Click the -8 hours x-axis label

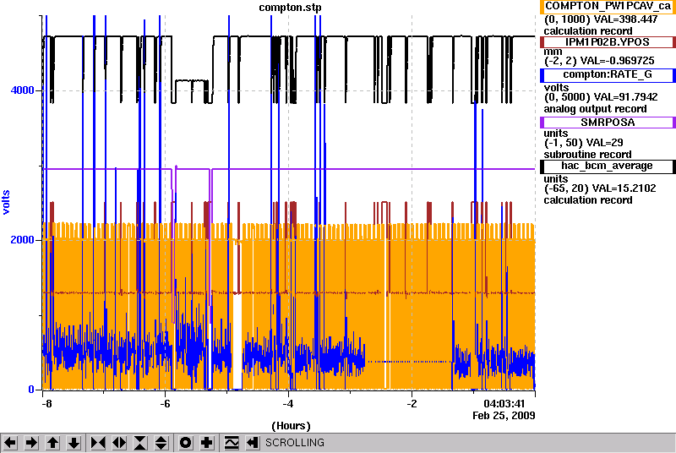click(x=46, y=404)
